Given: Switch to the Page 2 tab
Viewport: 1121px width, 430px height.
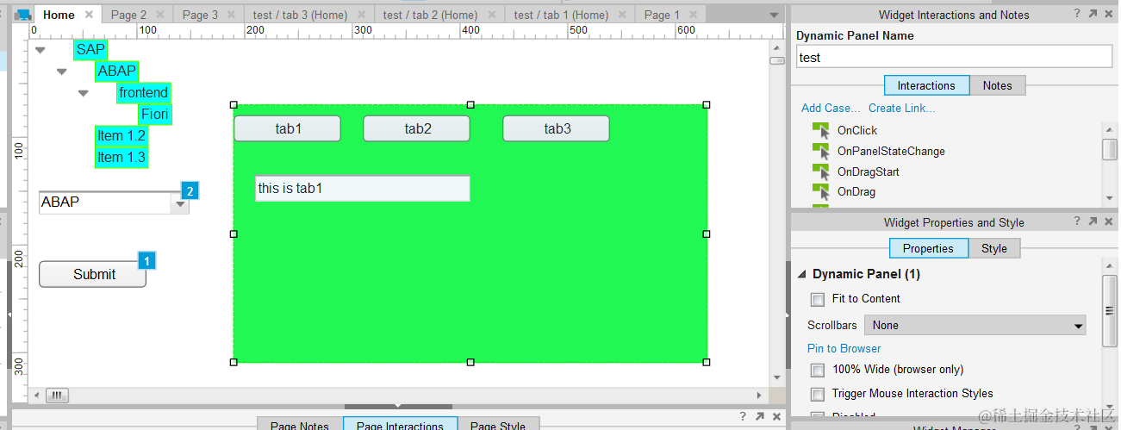Looking at the screenshot, I should 128,15.
